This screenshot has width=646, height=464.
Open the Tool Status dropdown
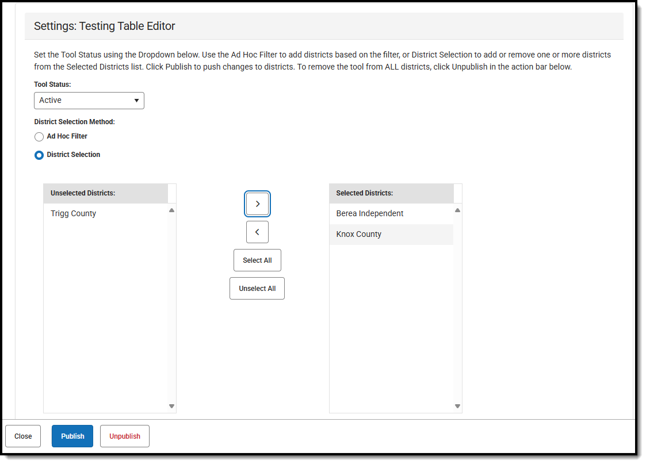click(x=89, y=101)
